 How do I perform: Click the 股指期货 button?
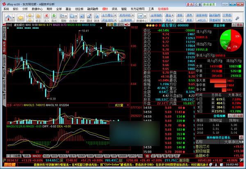(156, 20)
